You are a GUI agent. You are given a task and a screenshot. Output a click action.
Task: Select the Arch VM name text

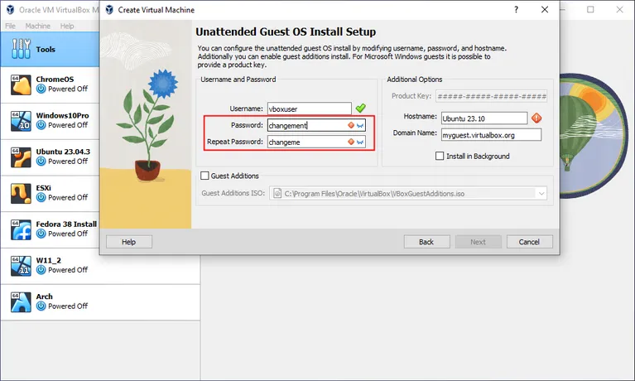44,297
